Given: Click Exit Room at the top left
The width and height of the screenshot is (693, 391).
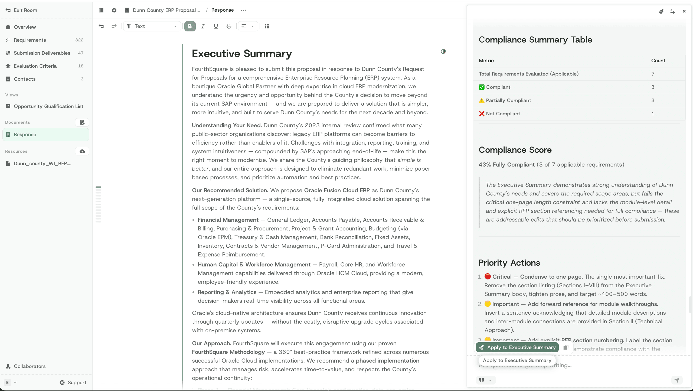Looking at the screenshot, I should coord(24,10).
